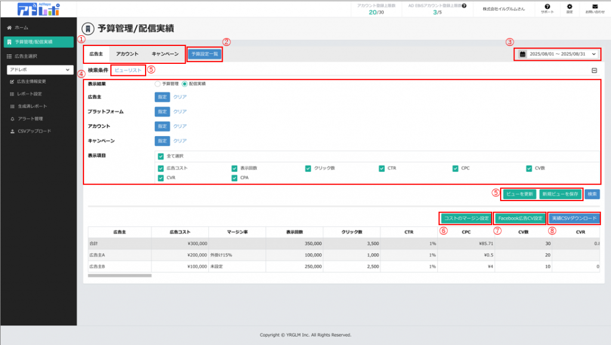The image size is (611, 345).
Task: Switch to the アカウント tab
Action: [x=127, y=54]
